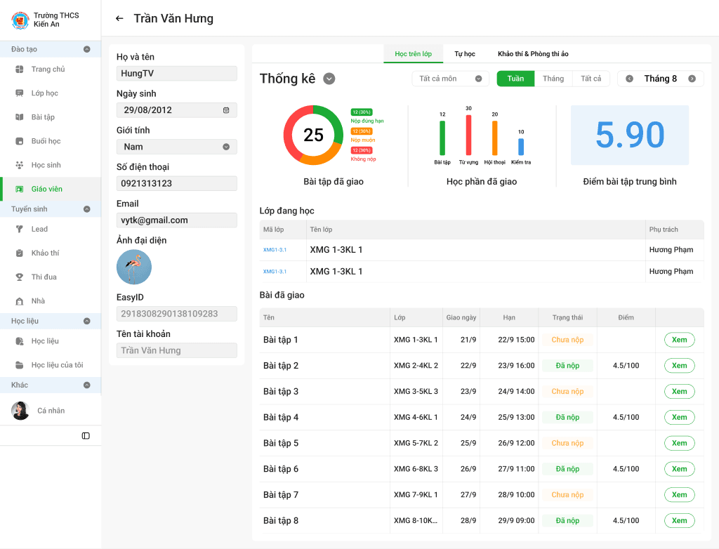The image size is (719, 549).
Task: Open the Tất cả môn subject filter
Action: click(450, 79)
